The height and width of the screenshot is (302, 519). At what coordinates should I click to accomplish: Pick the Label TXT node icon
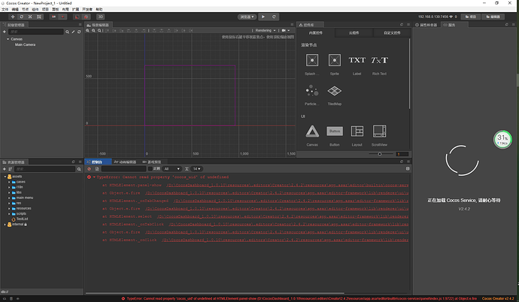click(357, 60)
